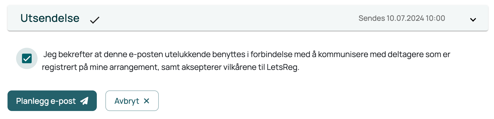This screenshot has height=119, width=494.
Task: Click the white tick inside the confirmation checkbox
Action: tap(27, 58)
